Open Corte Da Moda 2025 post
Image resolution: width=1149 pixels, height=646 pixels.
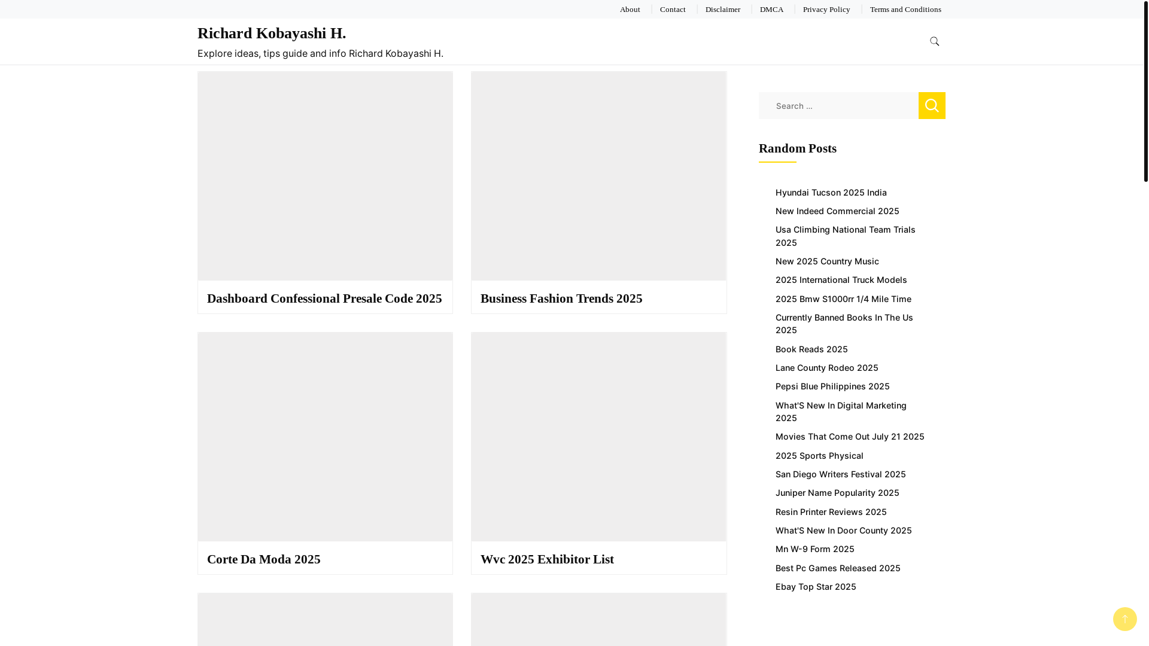pos(264,559)
